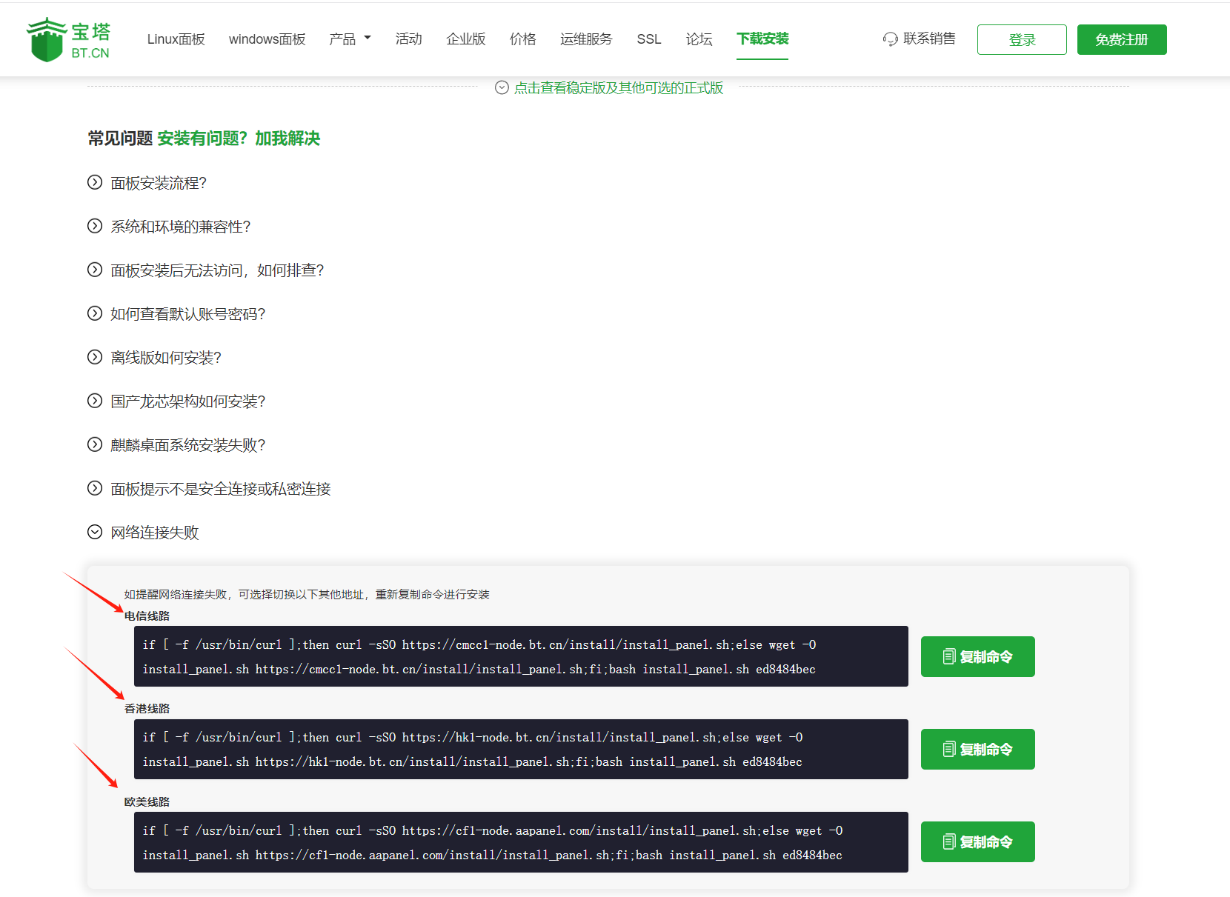1230x897 pixels.
Task: Open the Linux面板 menu item
Action: pos(176,39)
